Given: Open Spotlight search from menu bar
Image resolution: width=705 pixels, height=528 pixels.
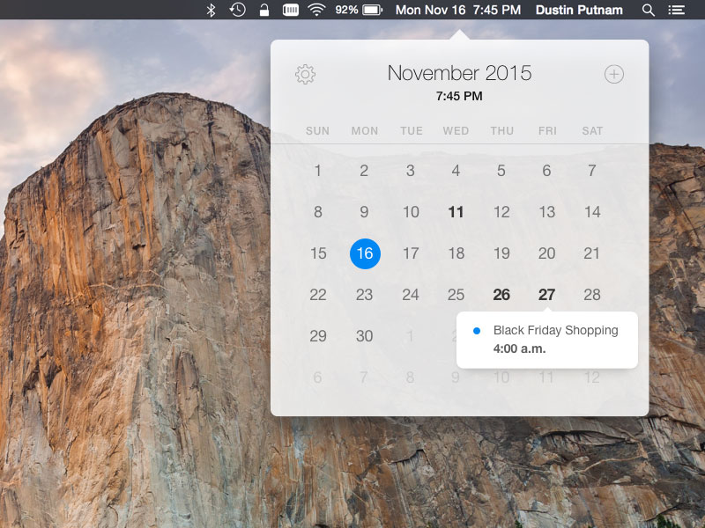Looking at the screenshot, I should [x=648, y=10].
